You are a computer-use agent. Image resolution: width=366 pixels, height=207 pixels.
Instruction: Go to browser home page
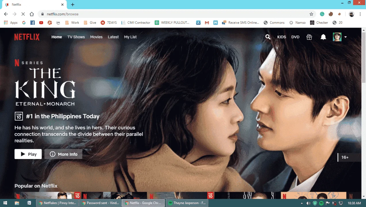pyautogui.click(x=32, y=14)
